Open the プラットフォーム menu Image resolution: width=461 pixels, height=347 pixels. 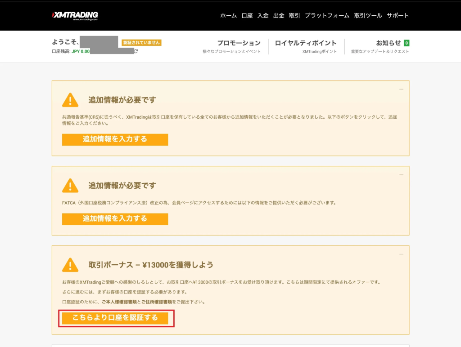(327, 16)
